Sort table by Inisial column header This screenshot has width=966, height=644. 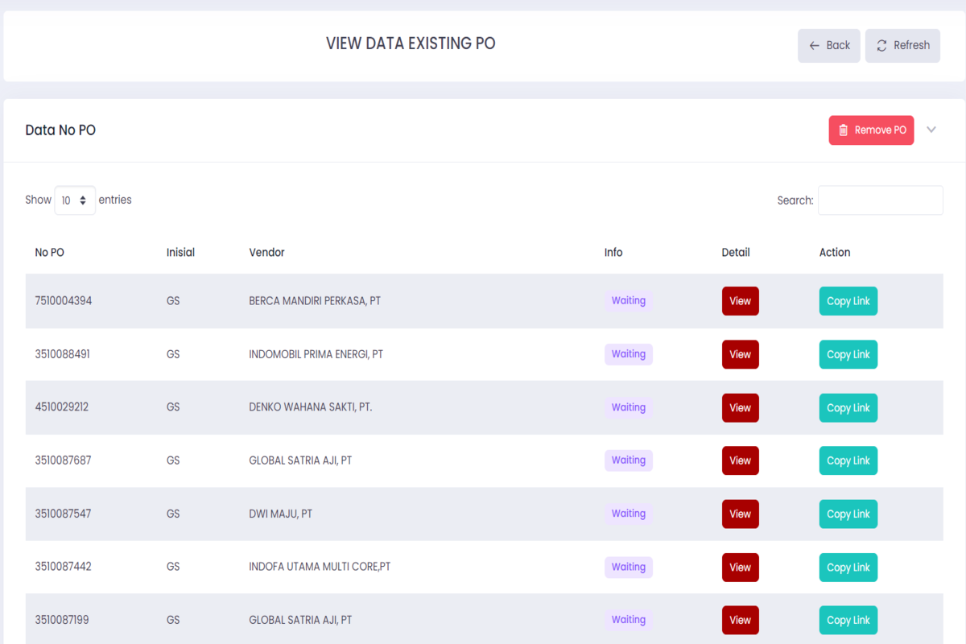pyautogui.click(x=180, y=253)
